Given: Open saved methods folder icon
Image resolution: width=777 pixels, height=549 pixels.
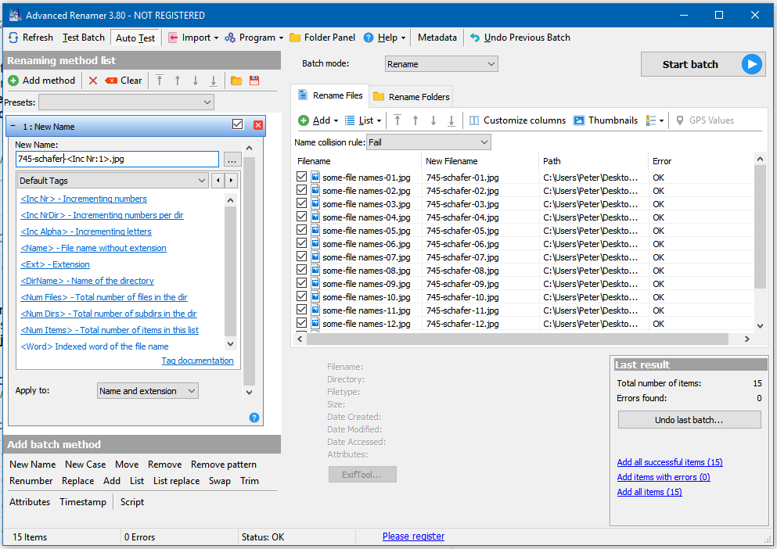Looking at the screenshot, I should click(236, 81).
